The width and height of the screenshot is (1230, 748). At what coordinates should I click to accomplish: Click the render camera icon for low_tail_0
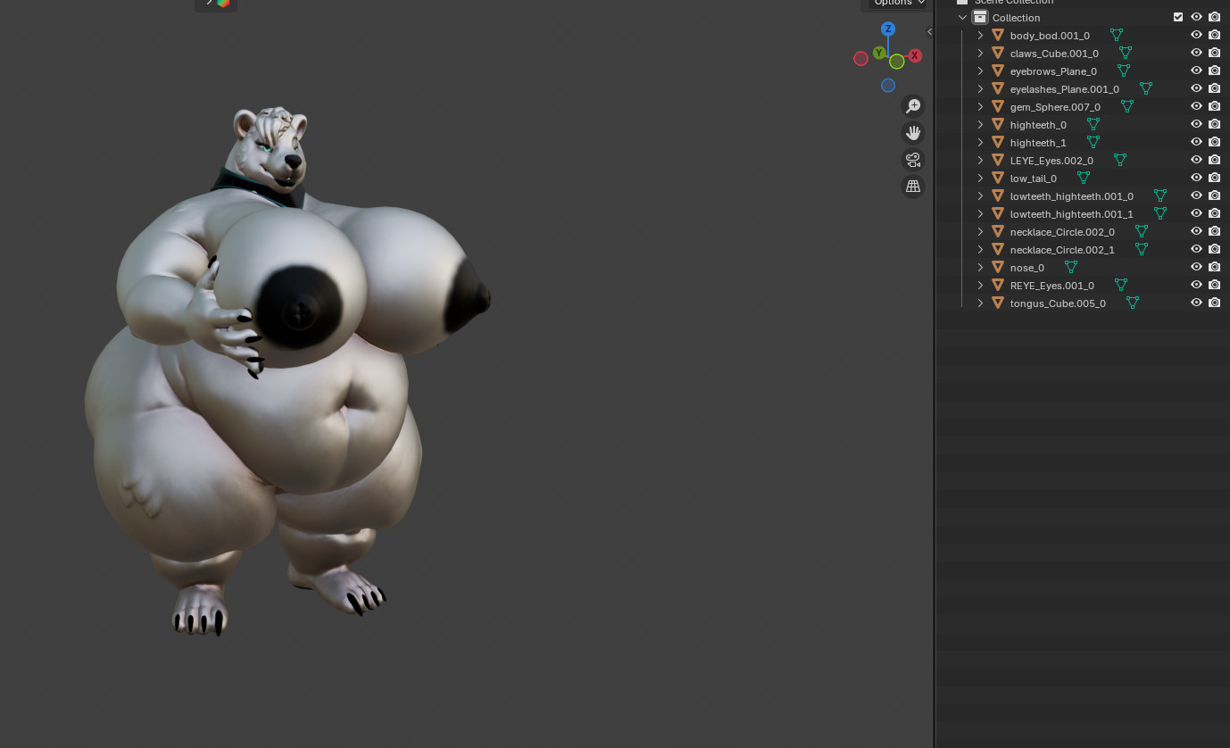coord(1214,178)
